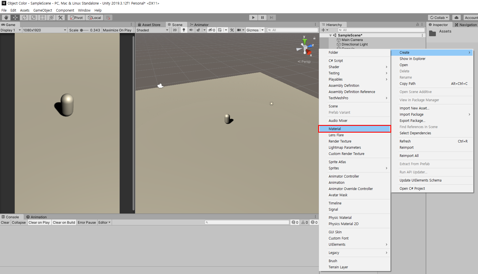The image size is (478, 274).
Task: Open the Collab dropdown
Action: pyautogui.click(x=439, y=18)
